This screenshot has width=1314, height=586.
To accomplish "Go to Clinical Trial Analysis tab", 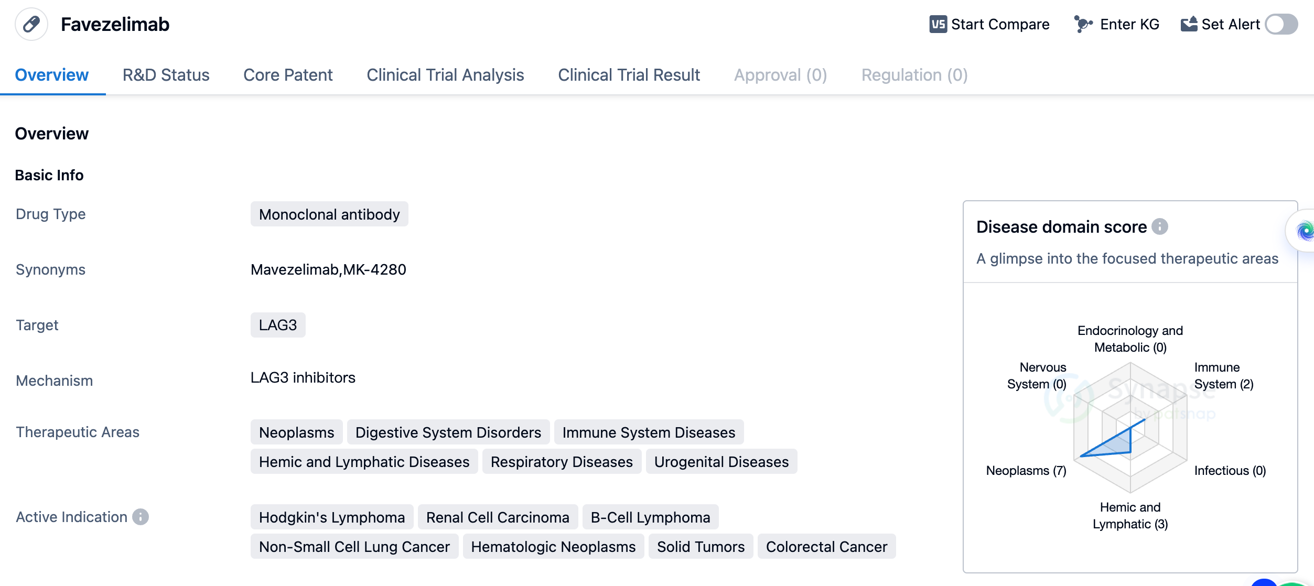I will (x=445, y=75).
